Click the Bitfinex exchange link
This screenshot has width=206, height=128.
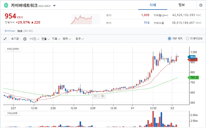point(10,31)
